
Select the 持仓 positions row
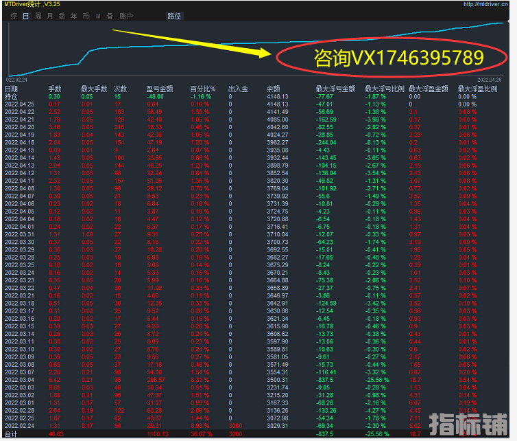[x=12, y=96]
